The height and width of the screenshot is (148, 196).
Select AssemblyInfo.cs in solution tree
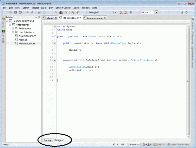click(27, 36)
